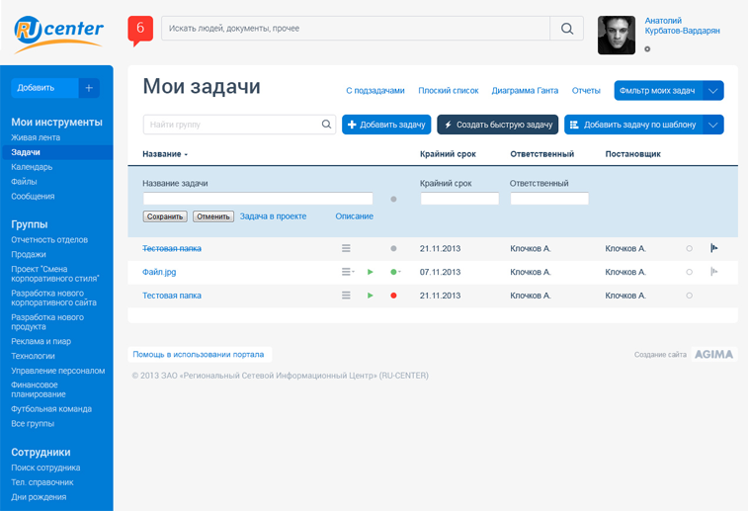Open Сообщения in sidebar
This screenshot has width=748, height=511.
(33, 196)
